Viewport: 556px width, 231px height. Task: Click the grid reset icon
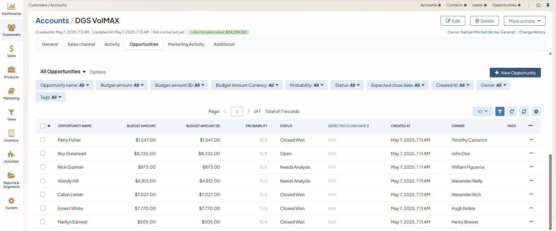pos(524,111)
